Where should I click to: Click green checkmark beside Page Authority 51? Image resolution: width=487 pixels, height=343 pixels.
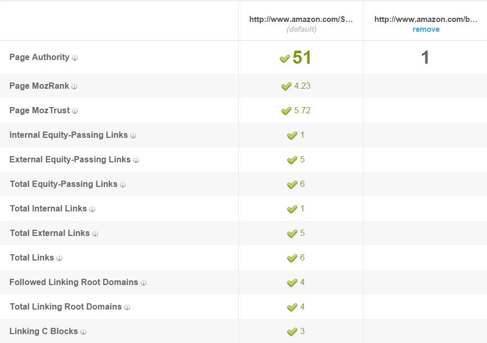pyautogui.click(x=286, y=58)
